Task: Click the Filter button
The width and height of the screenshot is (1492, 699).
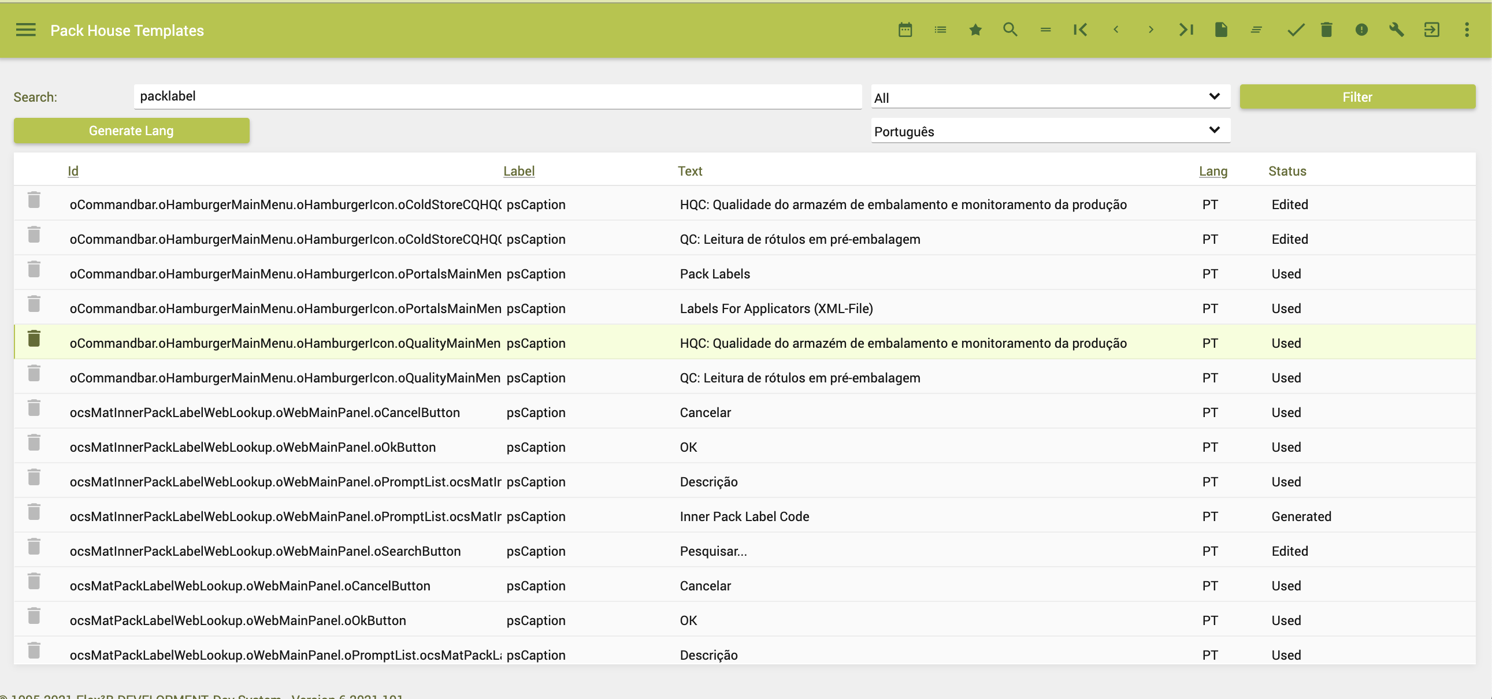Action: click(1357, 96)
